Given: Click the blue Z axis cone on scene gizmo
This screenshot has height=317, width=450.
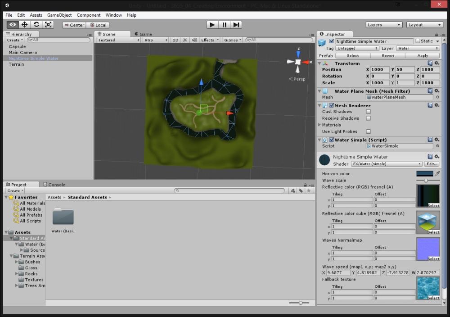Looking at the screenshot, I should (298, 54).
